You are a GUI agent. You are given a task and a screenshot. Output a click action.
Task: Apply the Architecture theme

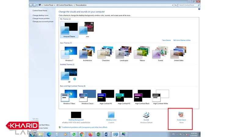(87, 54)
